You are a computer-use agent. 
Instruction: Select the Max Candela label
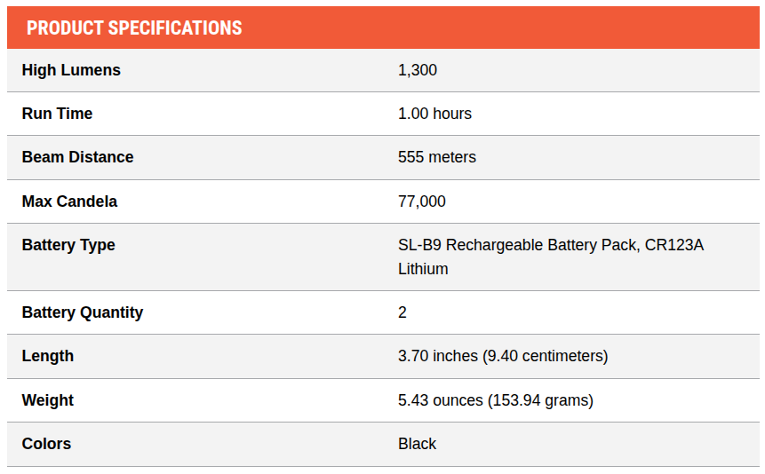[x=69, y=201]
